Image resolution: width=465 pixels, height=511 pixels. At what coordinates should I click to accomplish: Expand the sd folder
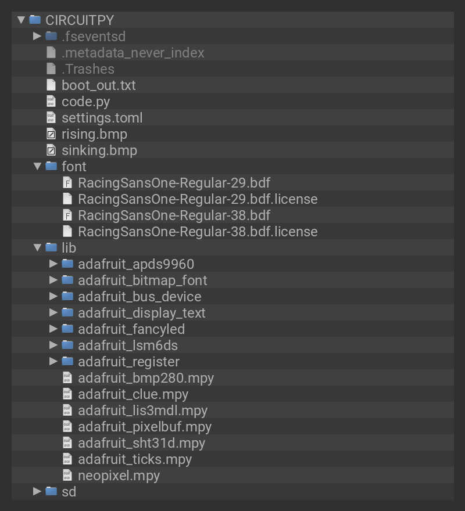click(x=37, y=491)
